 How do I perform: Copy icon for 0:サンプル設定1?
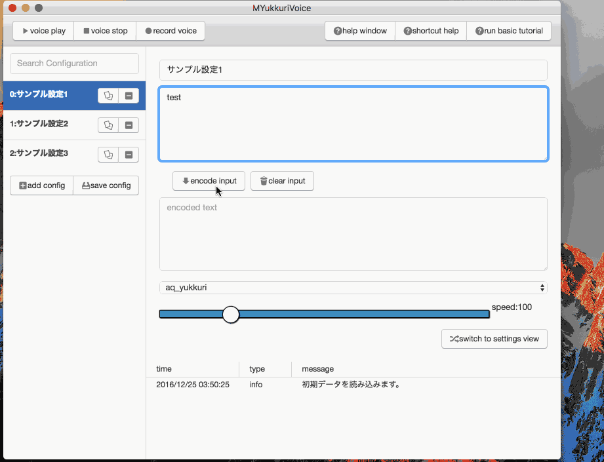108,96
